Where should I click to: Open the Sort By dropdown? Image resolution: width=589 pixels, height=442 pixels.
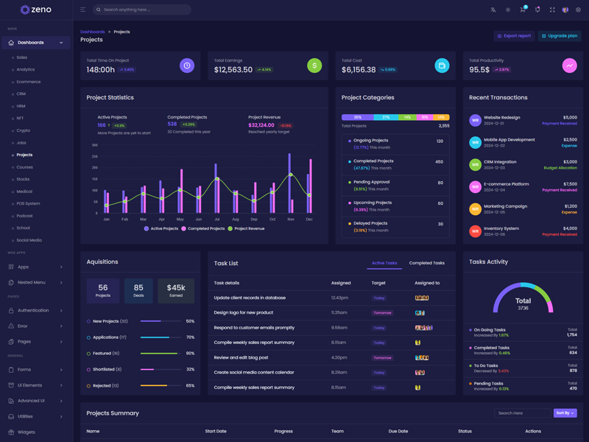tap(565, 413)
